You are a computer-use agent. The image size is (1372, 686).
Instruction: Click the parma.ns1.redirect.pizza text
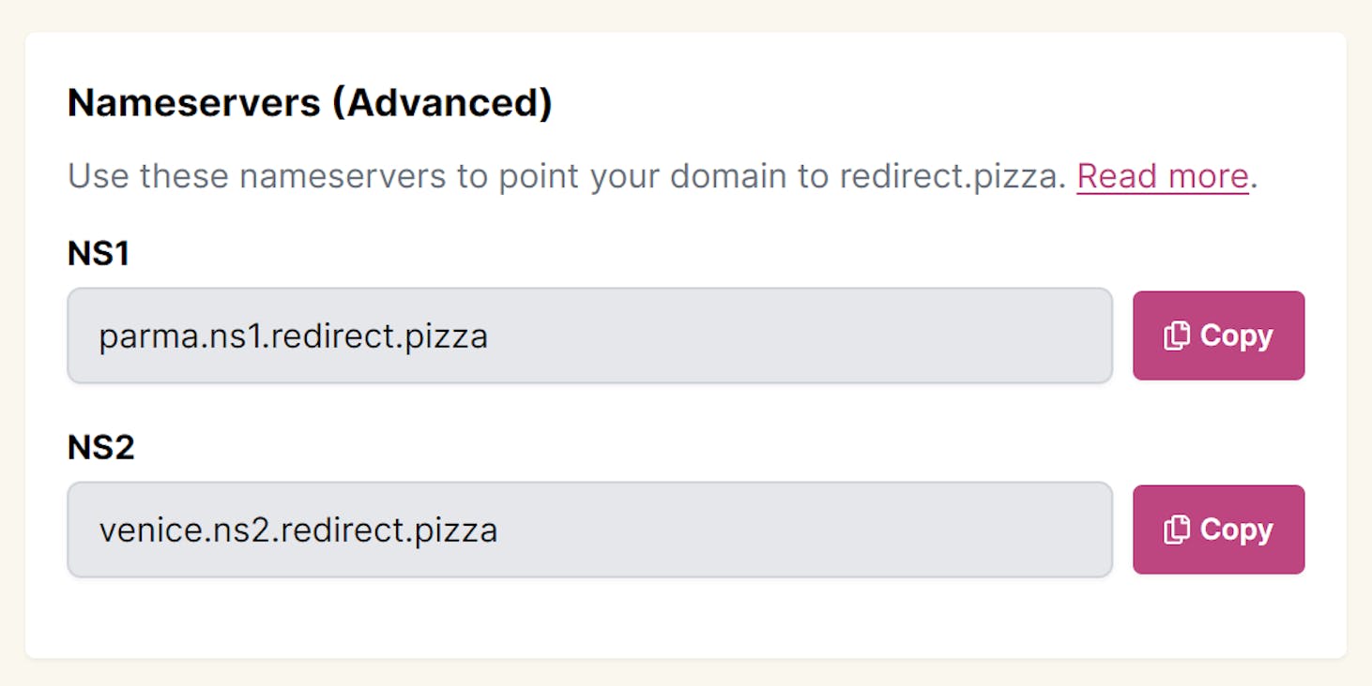tap(293, 336)
